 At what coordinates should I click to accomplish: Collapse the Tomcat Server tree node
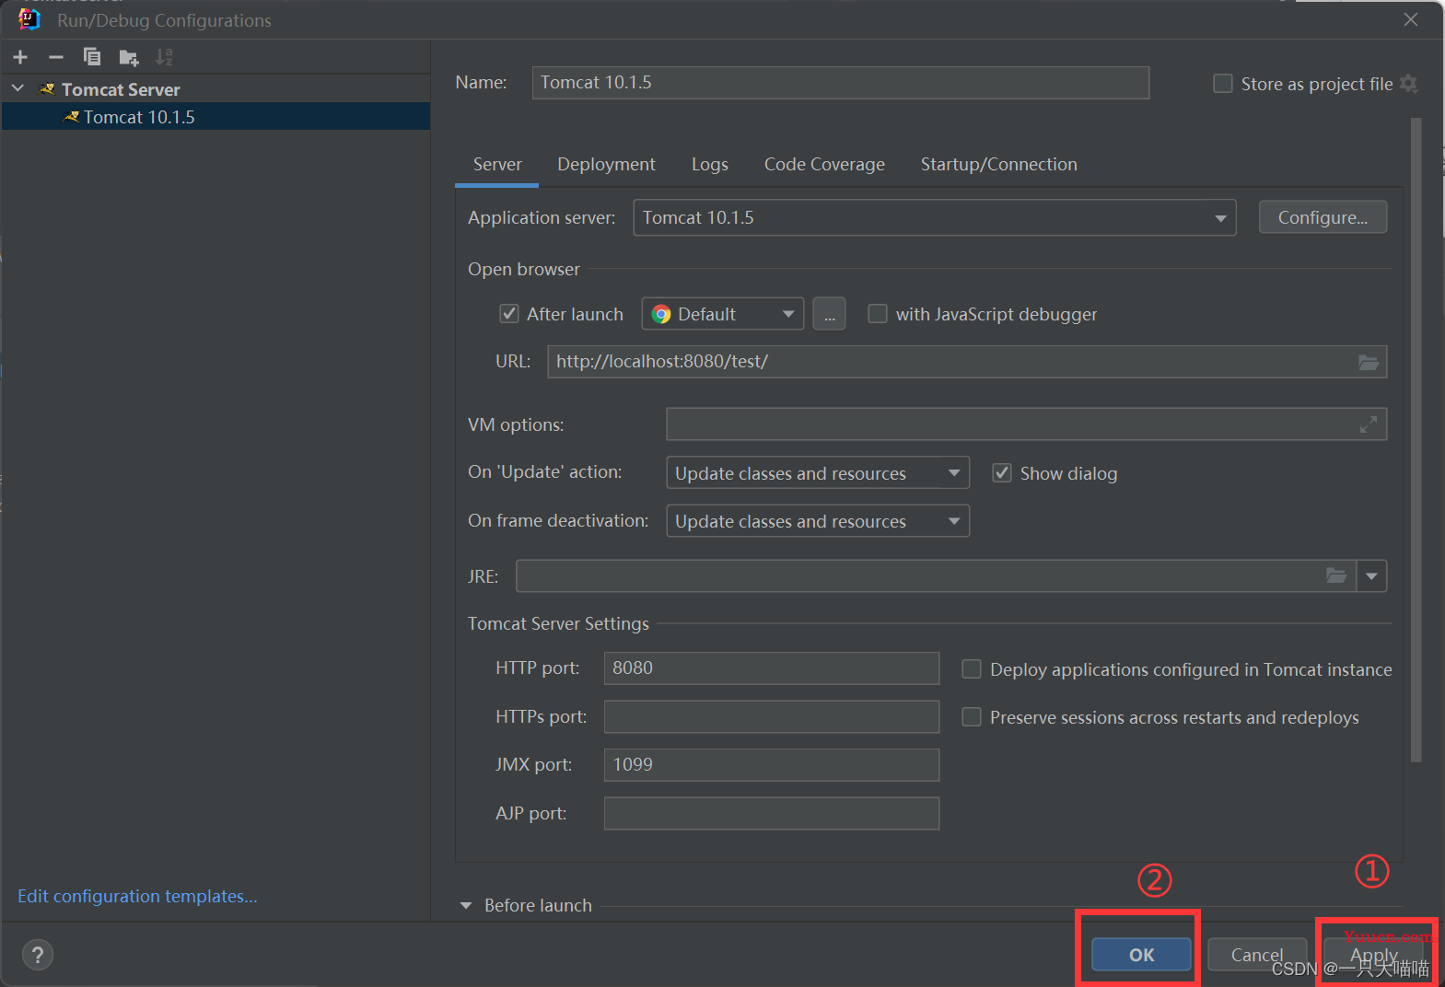pos(17,88)
